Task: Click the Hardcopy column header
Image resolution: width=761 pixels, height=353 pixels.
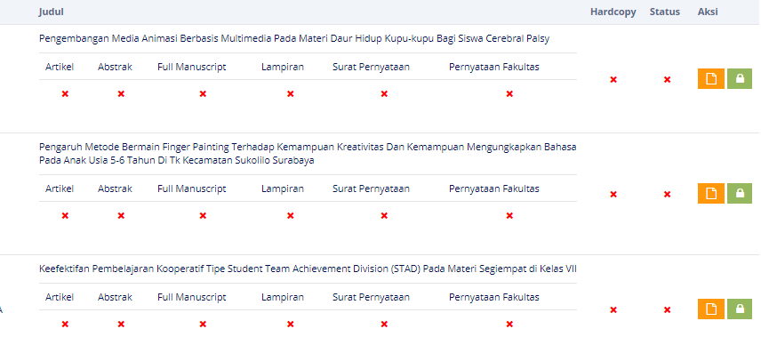Action: tap(613, 12)
